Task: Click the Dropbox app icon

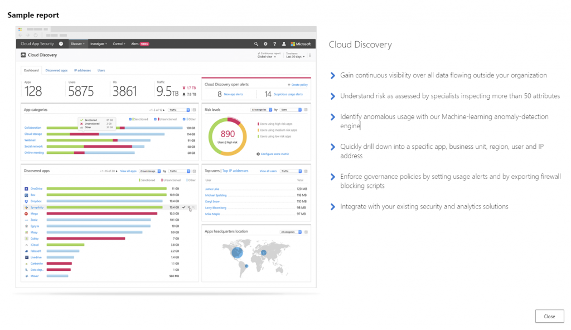Action: (26, 201)
